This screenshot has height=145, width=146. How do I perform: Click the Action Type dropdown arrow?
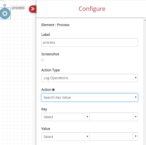pos(136,78)
